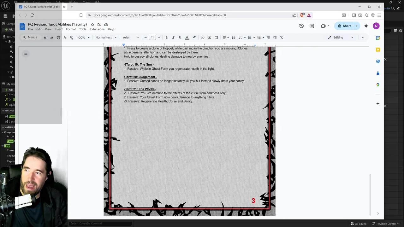This screenshot has height=227, width=404.
Task: Open the Normal text style dropdown
Action: pyautogui.click(x=106, y=38)
